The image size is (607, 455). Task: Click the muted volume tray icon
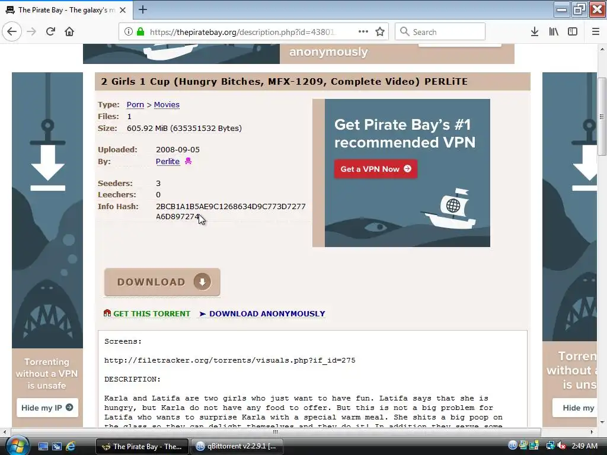(562, 446)
